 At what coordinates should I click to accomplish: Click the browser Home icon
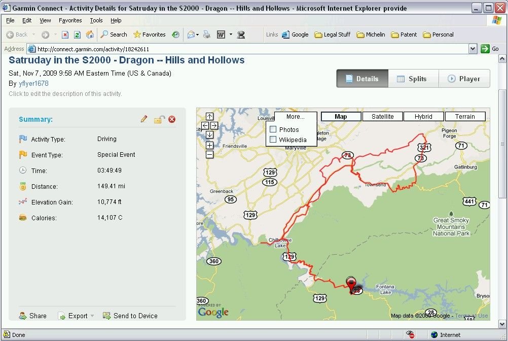90,35
